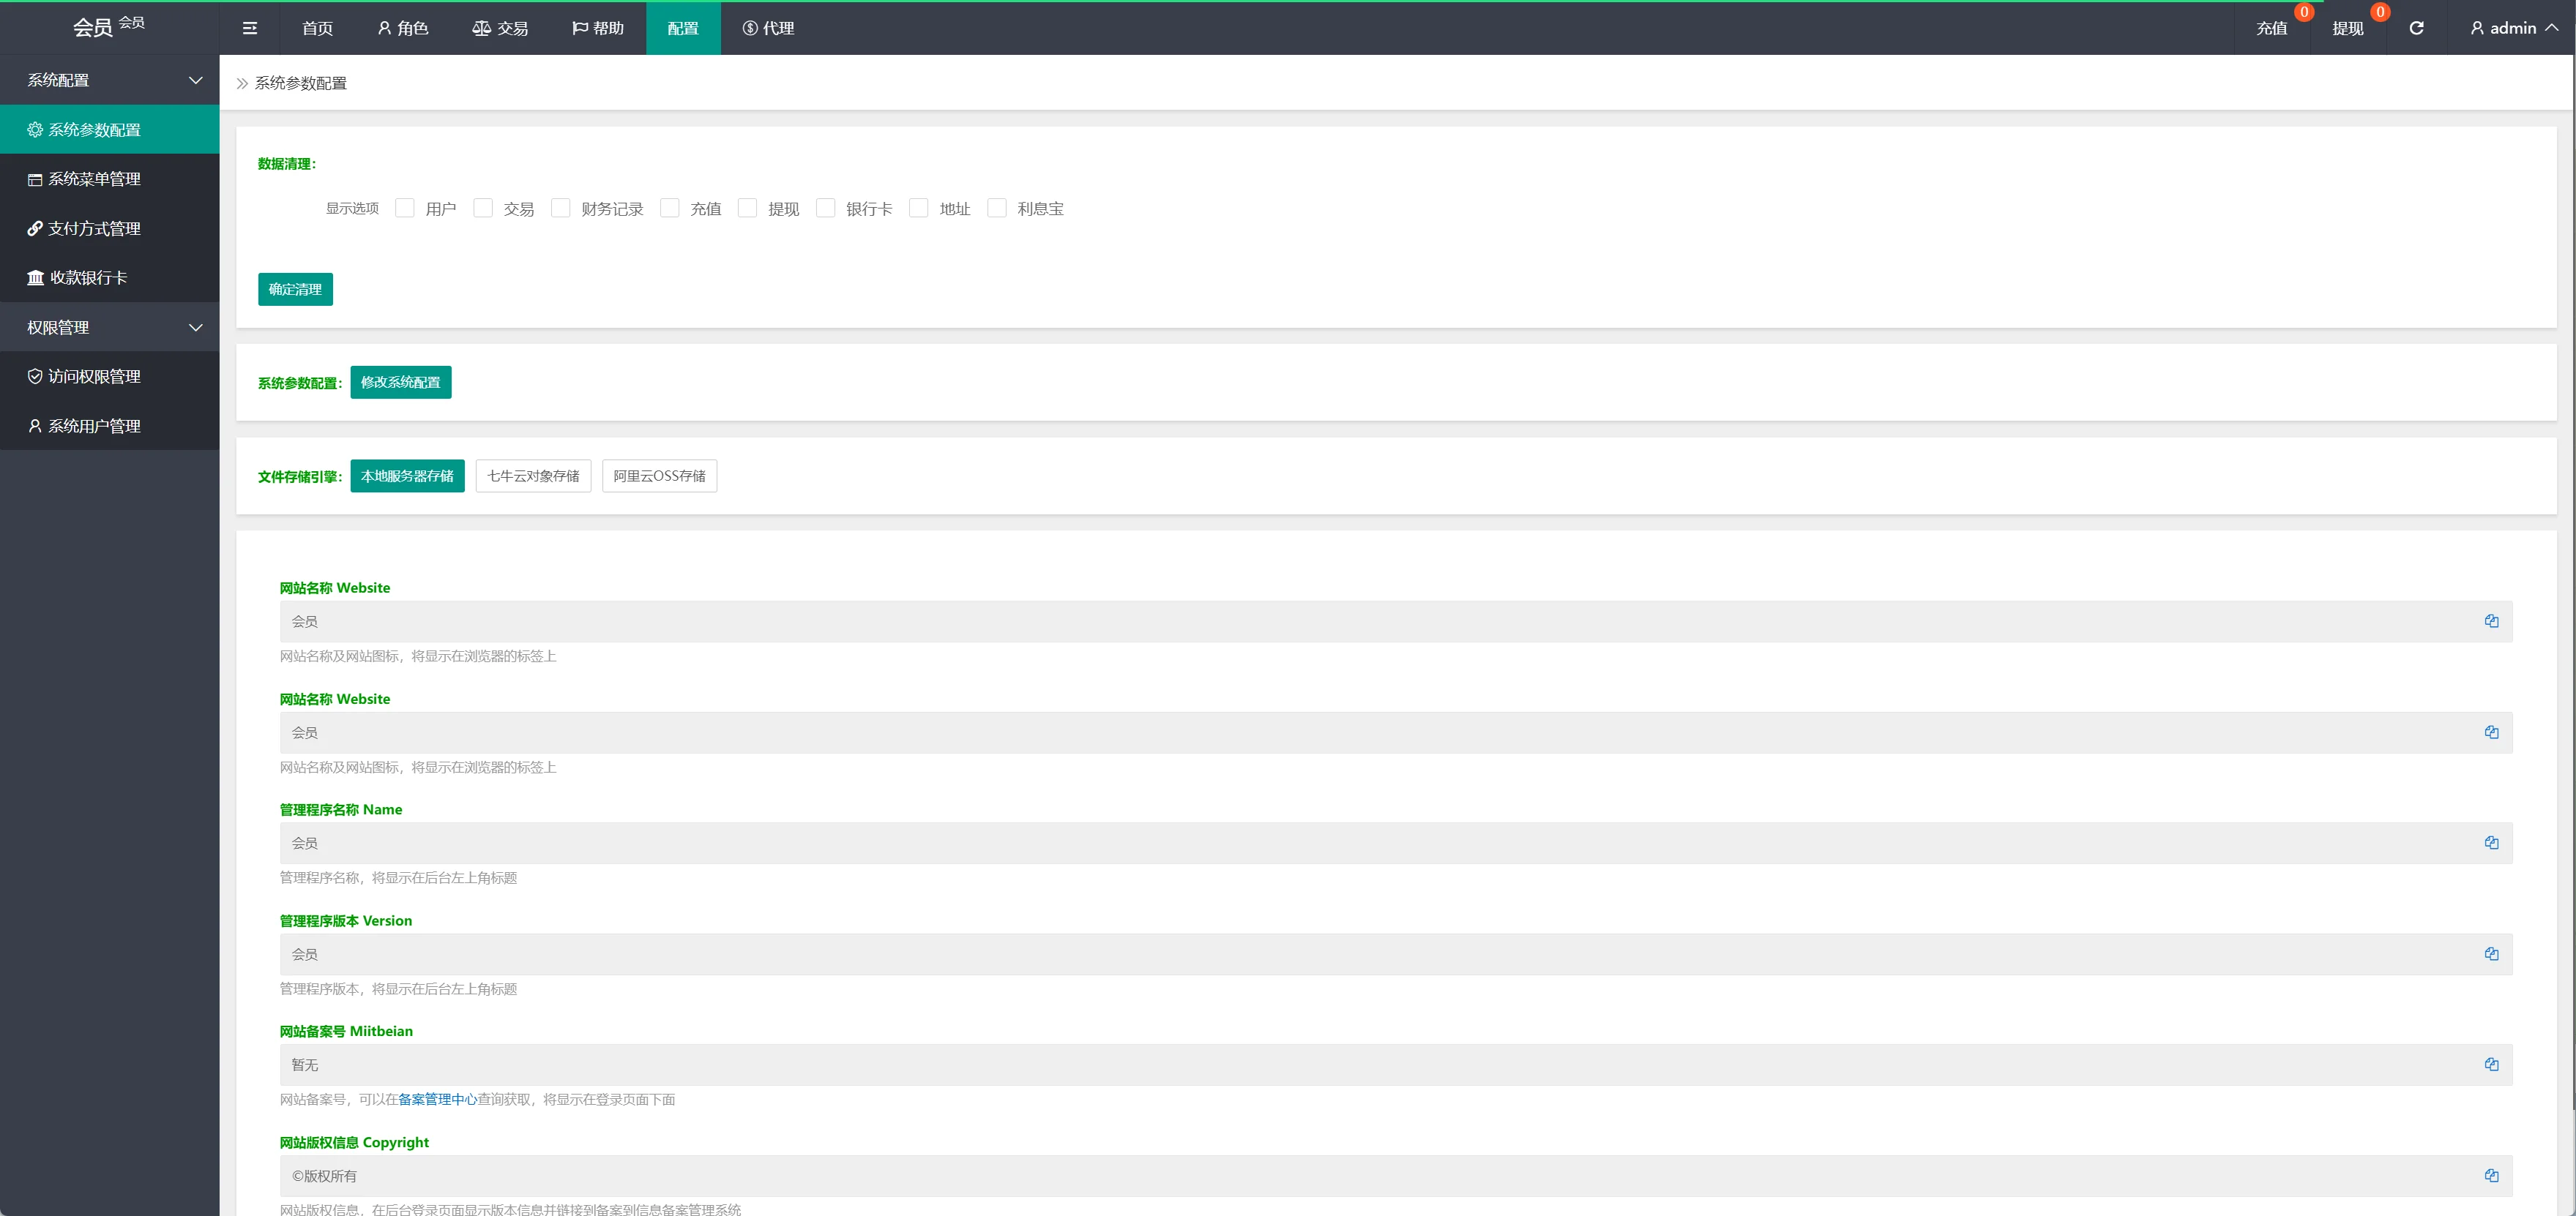Tick the 财务记录 checkbox
Screen dimensions: 2576x1216
(561, 208)
